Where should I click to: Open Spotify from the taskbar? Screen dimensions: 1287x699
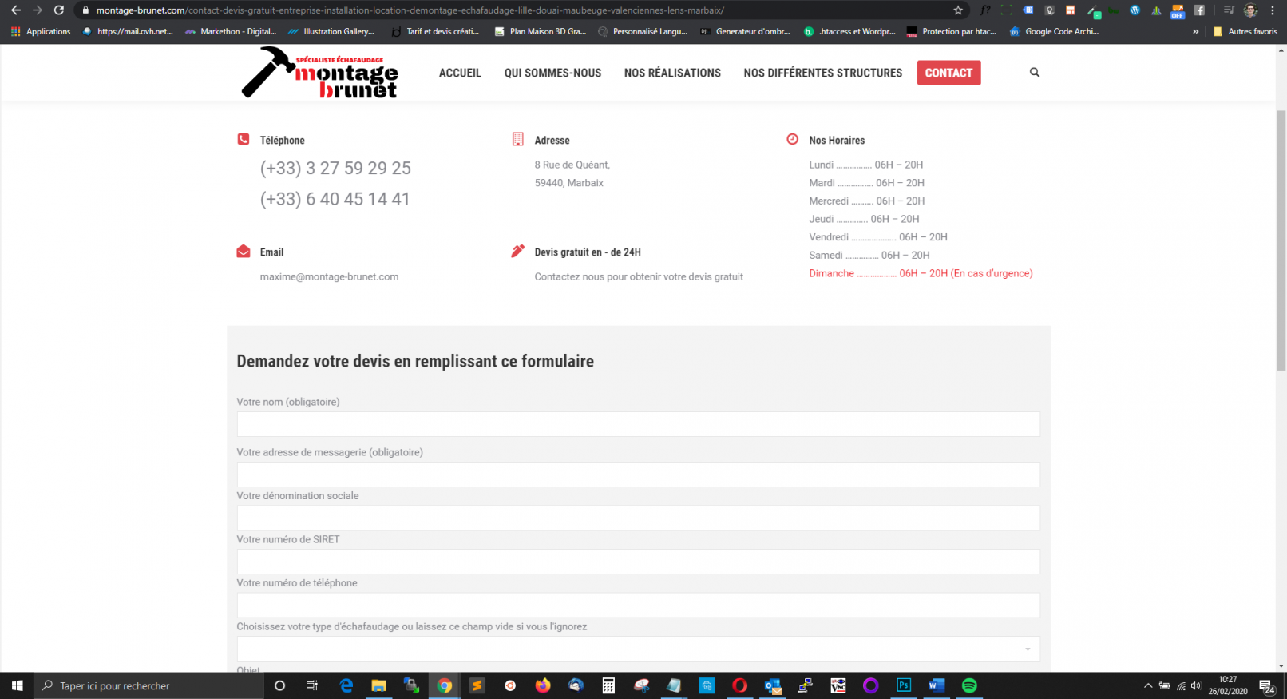(968, 685)
